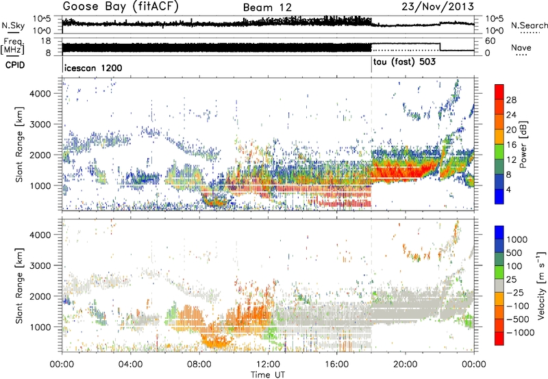Select the 'icescan 1200' CPID annotation
The image size is (548, 379).
pyautogui.click(x=93, y=68)
